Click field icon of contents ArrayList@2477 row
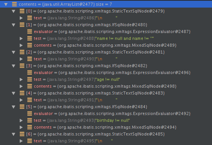Image resolution: width=212 pixels, height=145 pixels. [x=14, y=4]
